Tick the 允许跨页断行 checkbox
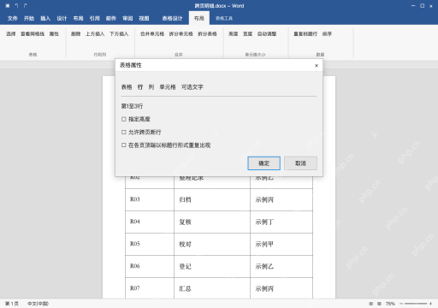 pos(124,133)
